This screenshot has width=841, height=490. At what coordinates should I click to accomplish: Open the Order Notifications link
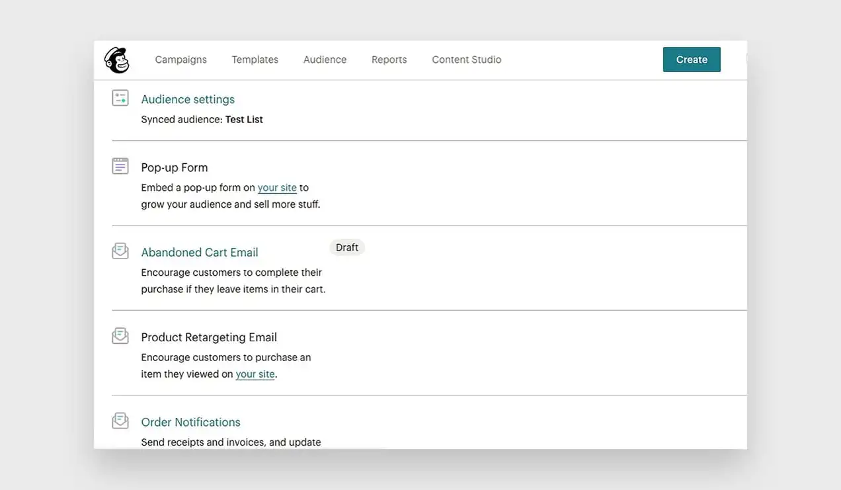(190, 422)
